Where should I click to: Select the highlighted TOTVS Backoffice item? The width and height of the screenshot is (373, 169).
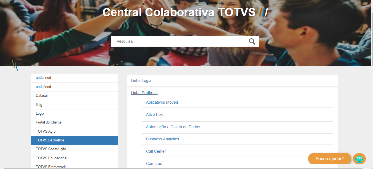click(74, 140)
